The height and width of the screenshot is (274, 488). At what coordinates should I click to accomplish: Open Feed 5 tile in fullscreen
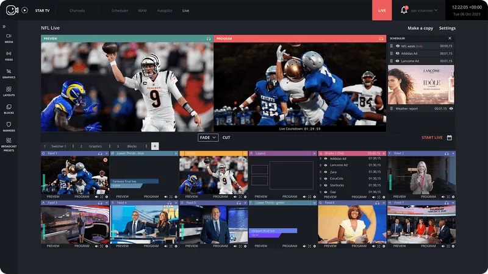click(x=240, y=246)
